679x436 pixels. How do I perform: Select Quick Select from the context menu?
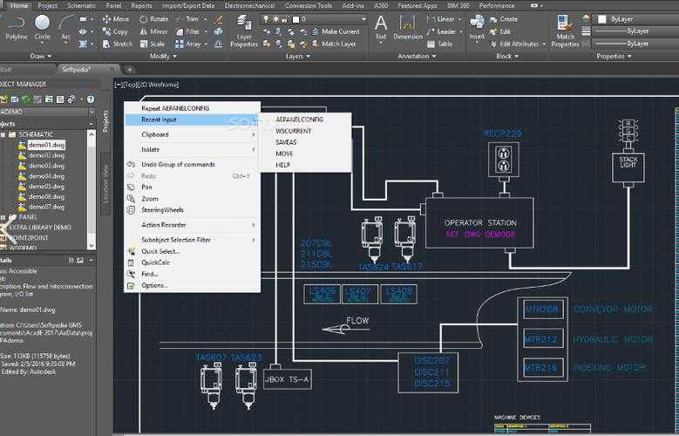160,251
